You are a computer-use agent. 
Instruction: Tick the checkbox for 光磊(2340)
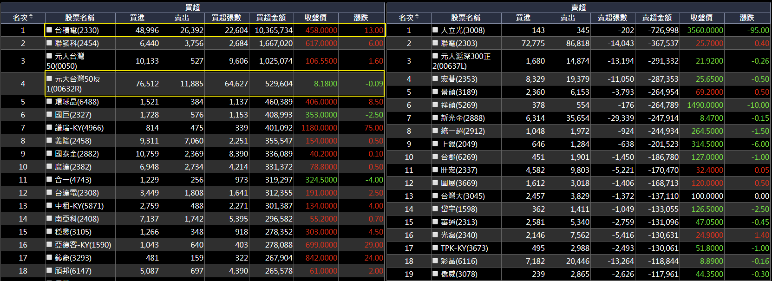pos(435,235)
